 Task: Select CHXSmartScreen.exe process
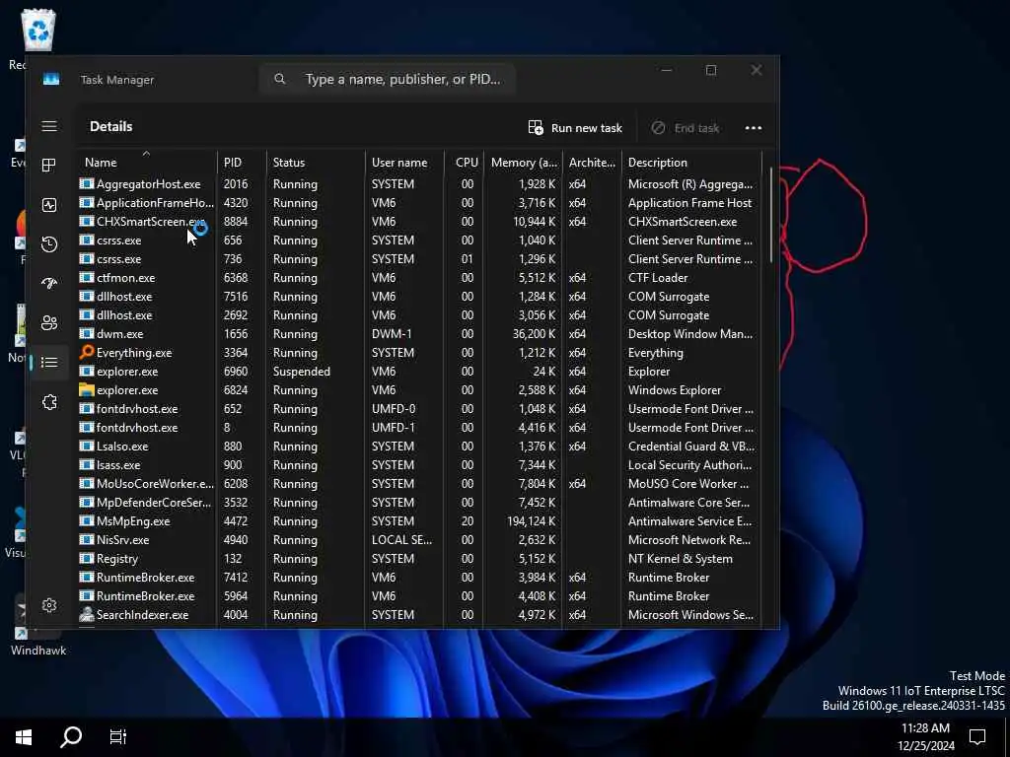point(418,221)
